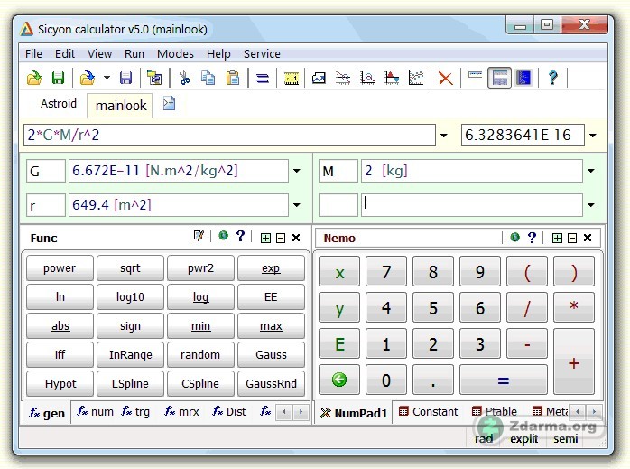Close the Func panel
Image resolution: width=630 pixels, height=469 pixels.
pos(296,238)
